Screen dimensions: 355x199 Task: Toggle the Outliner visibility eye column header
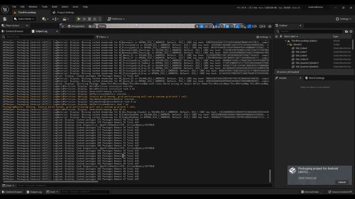coord(276,36)
